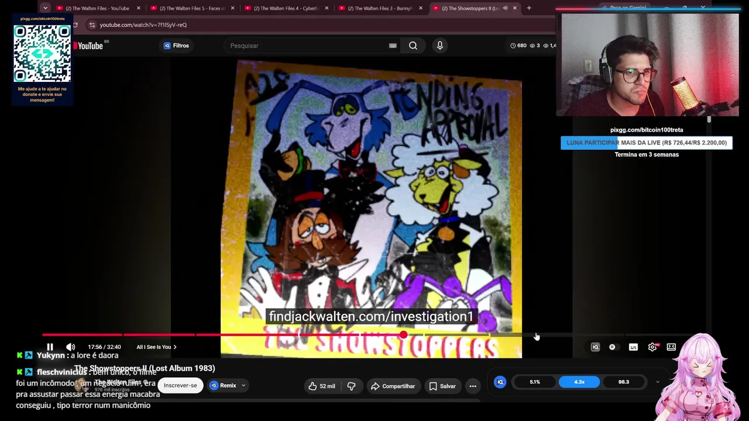Toggle subtitles on the video player
Viewport: 749px width, 421px height.
[x=633, y=347]
